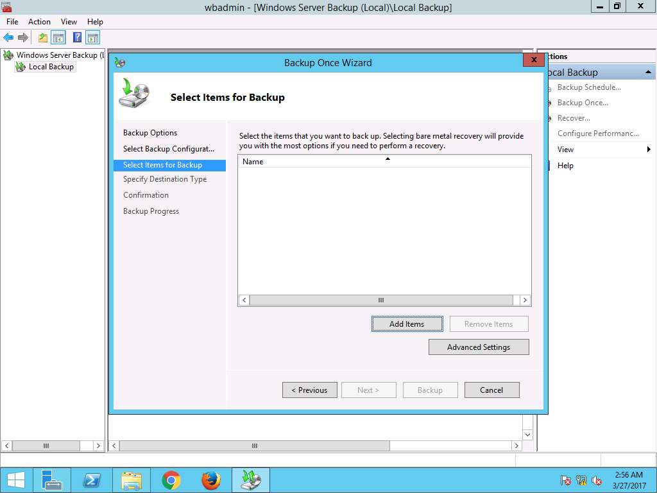Launch Firefox from taskbar
Viewport: 657px width, 493px height.
click(210, 480)
